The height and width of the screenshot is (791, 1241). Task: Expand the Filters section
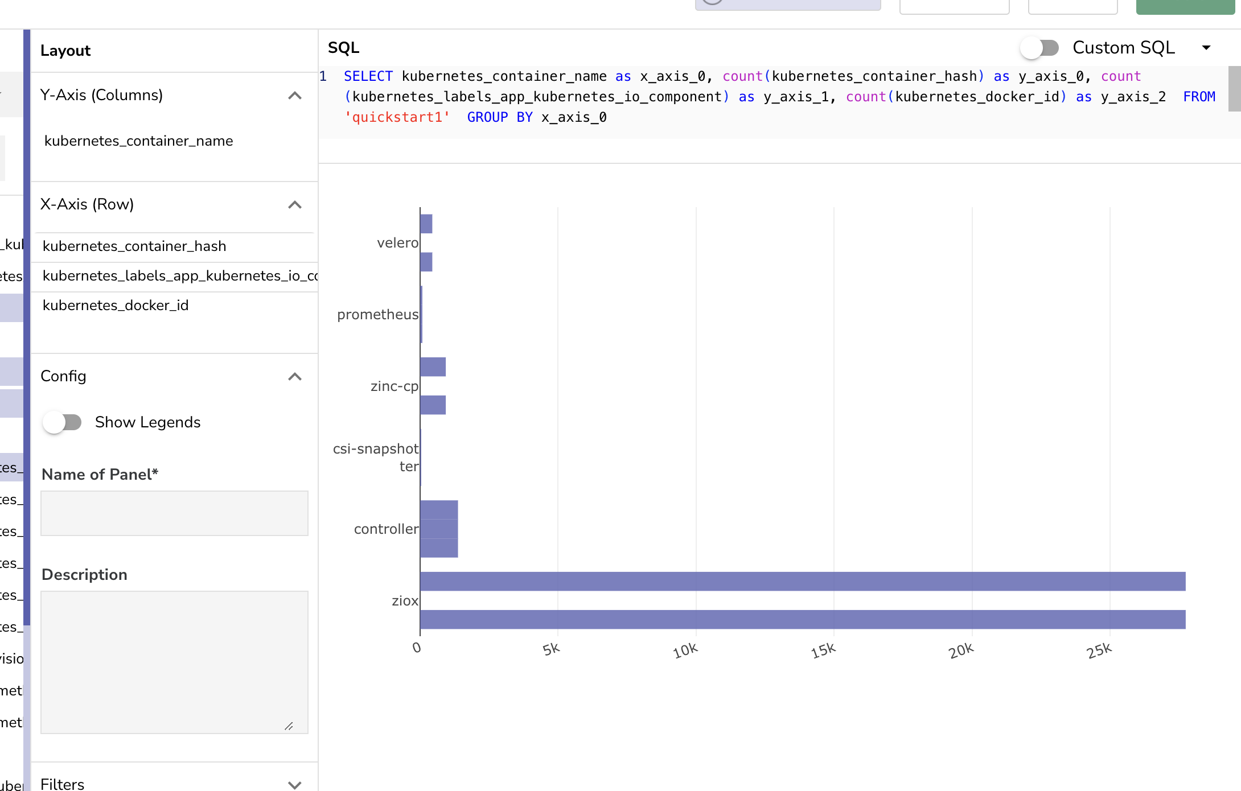(295, 784)
